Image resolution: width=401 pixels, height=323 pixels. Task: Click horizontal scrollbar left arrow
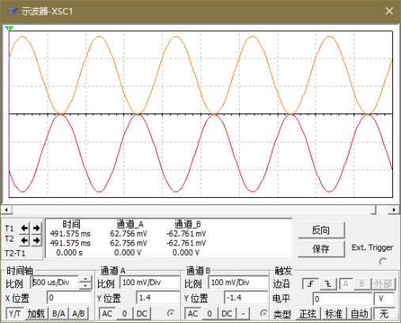(x=6, y=210)
